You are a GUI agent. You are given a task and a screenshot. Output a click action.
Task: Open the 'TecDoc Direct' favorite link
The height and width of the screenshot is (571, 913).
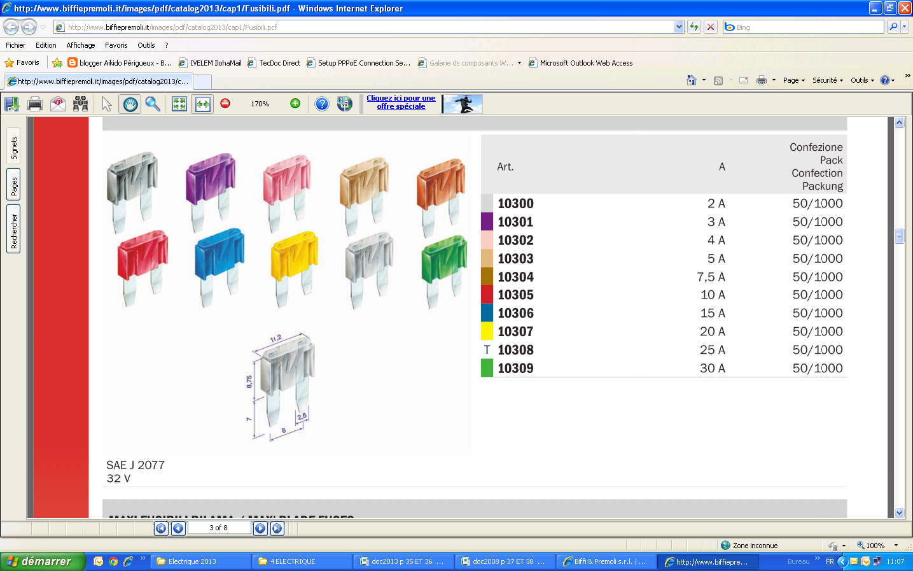(x=274, y=62)
